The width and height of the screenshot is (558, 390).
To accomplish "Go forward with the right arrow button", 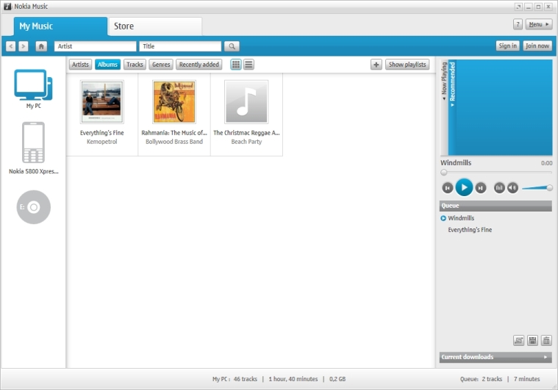I will pos(23,46).
